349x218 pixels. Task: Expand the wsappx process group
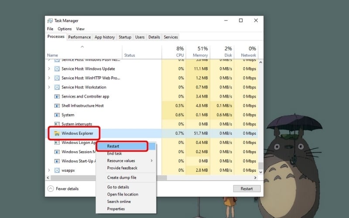[49, 170]
